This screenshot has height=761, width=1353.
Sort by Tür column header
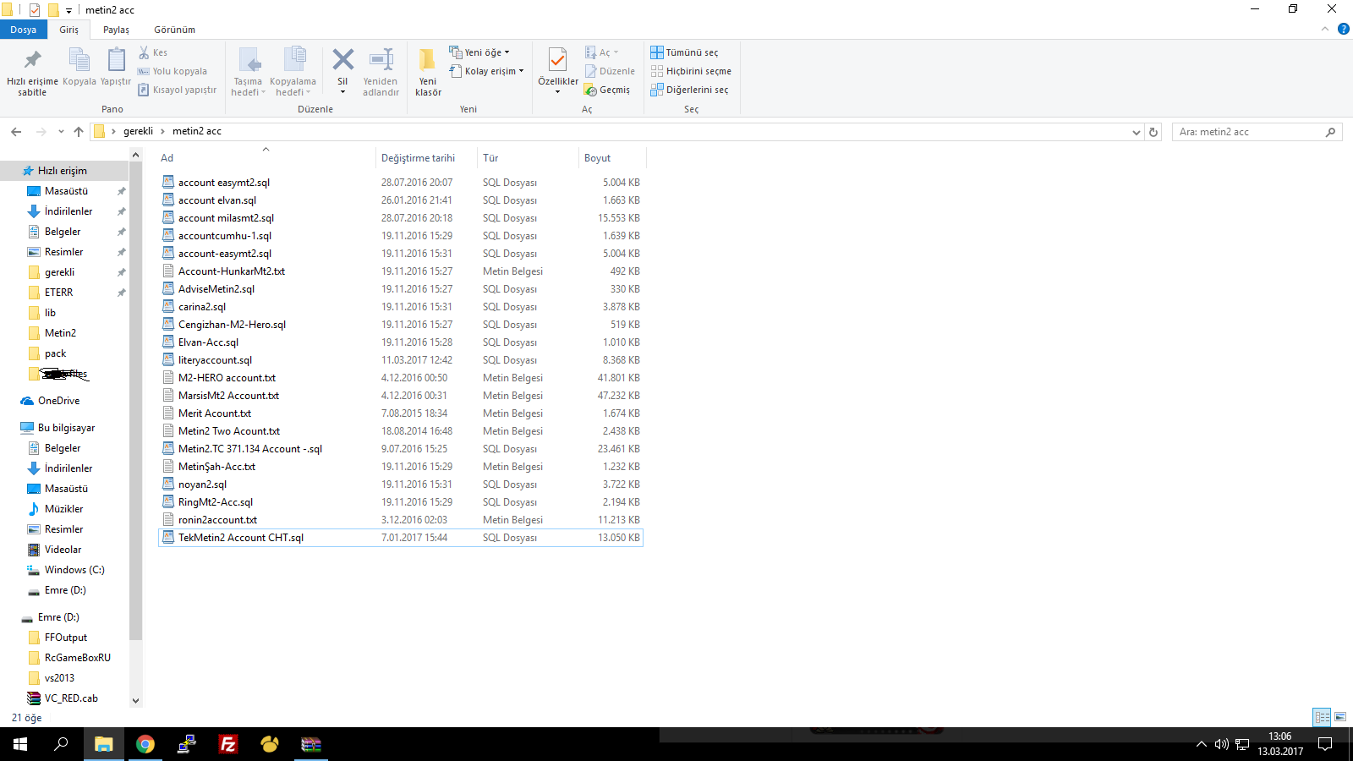click(x=528, y=158)
